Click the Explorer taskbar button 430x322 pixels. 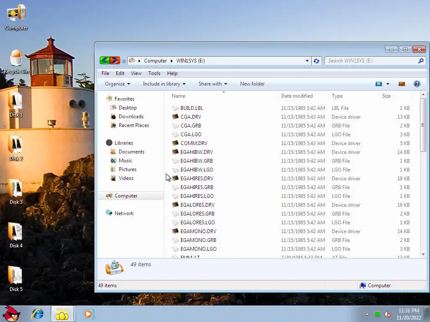62,314
